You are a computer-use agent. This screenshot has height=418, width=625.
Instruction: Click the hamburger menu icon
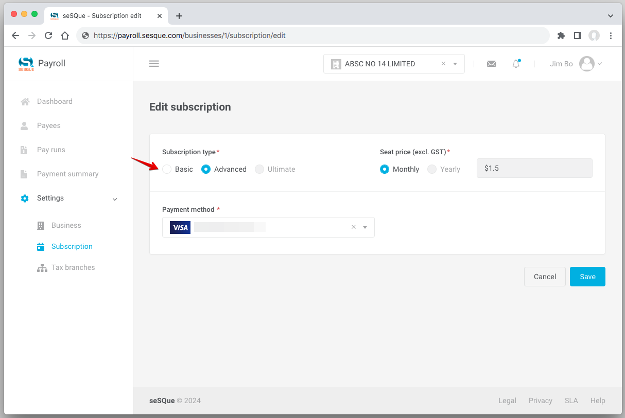pyautogui.click(x=154, y=64)
